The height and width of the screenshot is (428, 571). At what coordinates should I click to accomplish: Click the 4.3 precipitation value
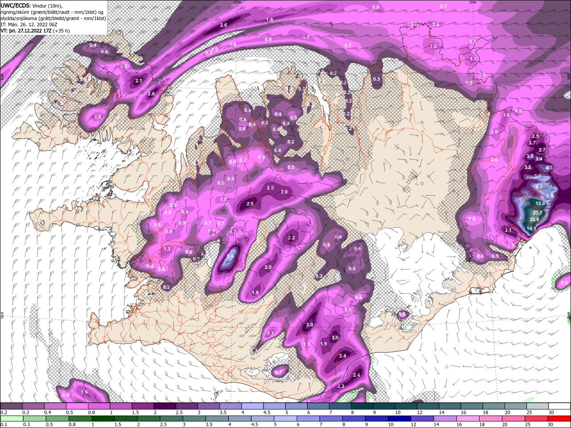pyautogui.click(x=549, y=168)
